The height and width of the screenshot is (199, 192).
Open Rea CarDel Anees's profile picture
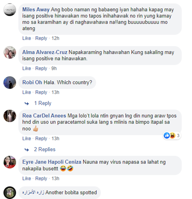[x=10, y=116]
